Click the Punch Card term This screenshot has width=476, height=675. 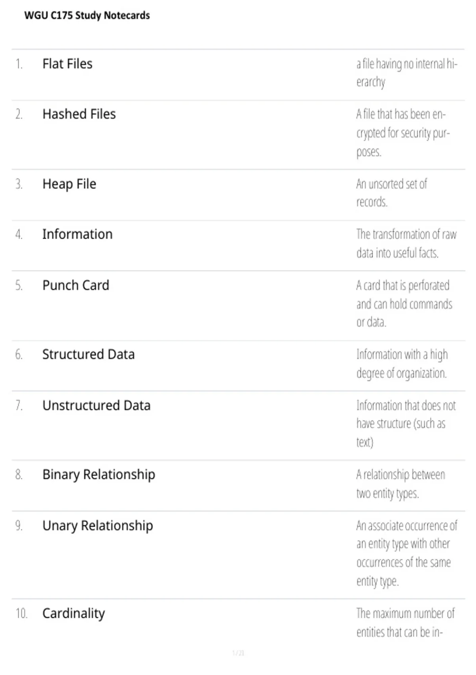[x=76, y=285]
